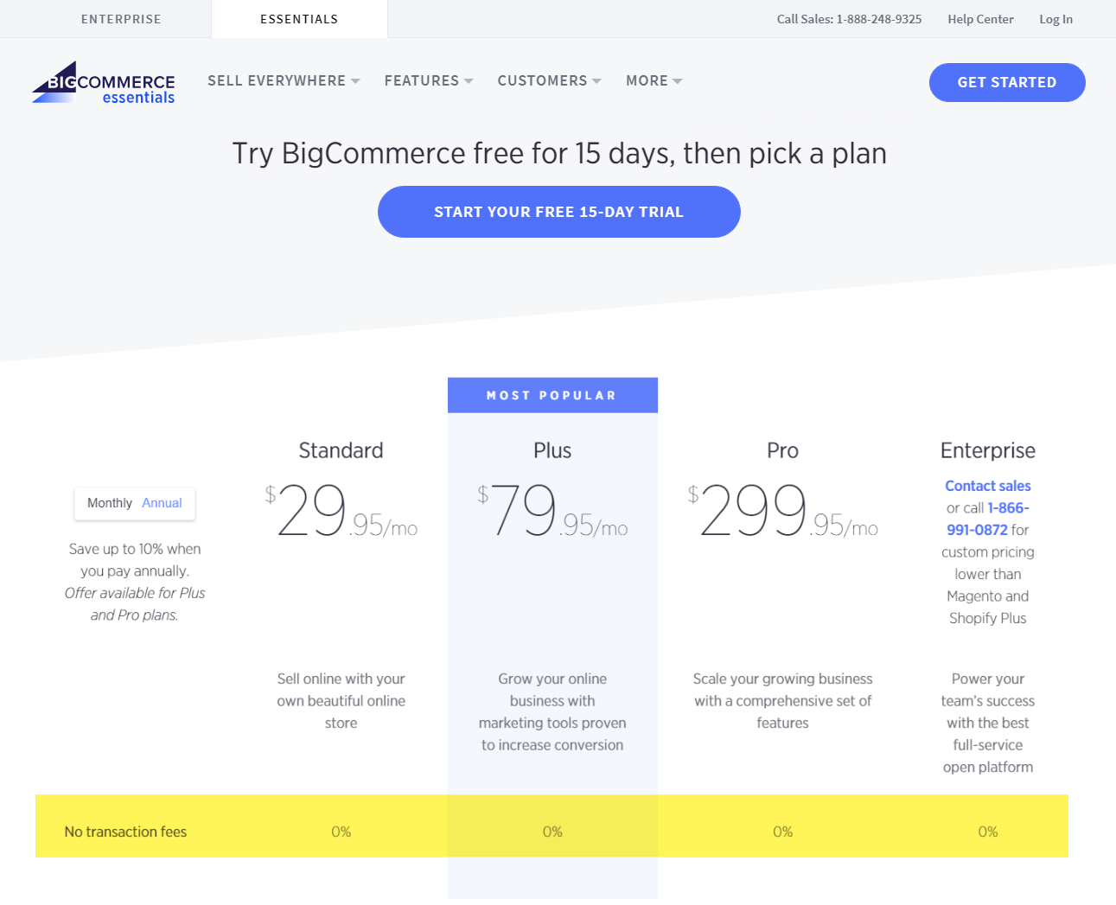Screen dimensions: 1116x905
Task: Click the Contact sales link
Action: [x=988, y=486]
